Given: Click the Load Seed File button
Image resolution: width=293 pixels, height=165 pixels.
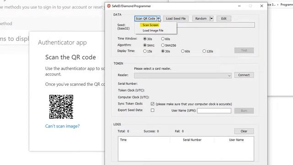Looking at the screenshot, I should 176,18.
